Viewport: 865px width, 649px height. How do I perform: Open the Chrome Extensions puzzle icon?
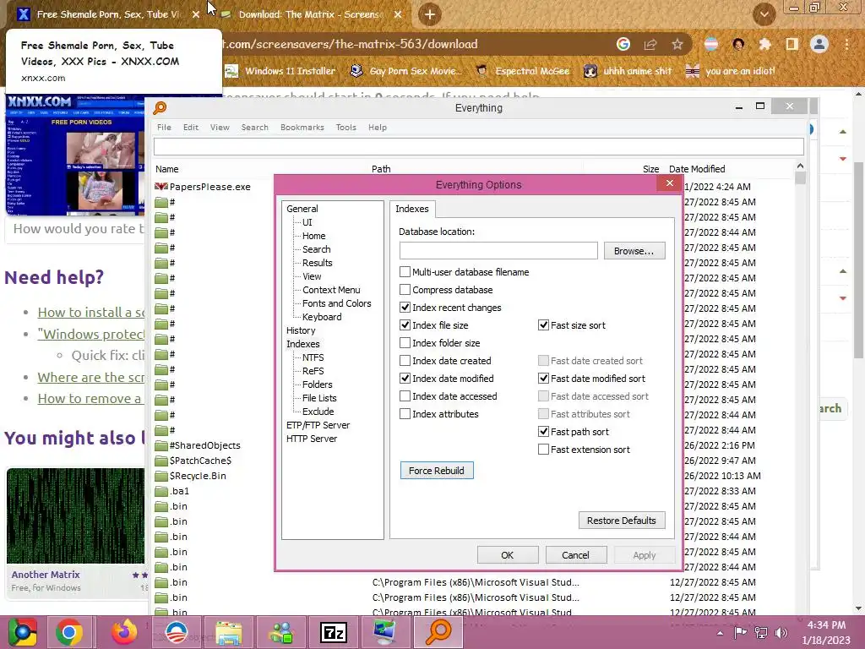click(x=764, y=44)
